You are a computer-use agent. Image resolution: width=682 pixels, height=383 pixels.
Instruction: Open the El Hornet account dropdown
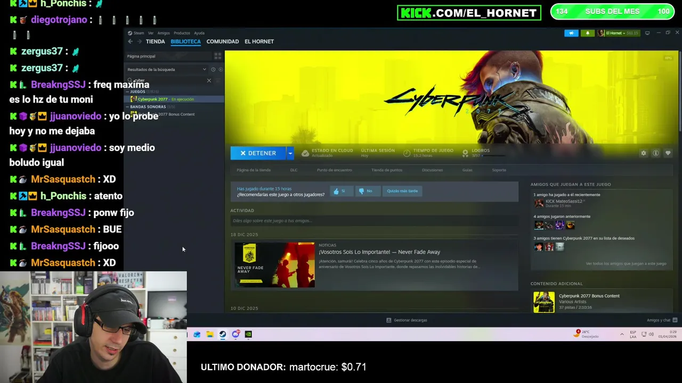[x=618, y=33]
